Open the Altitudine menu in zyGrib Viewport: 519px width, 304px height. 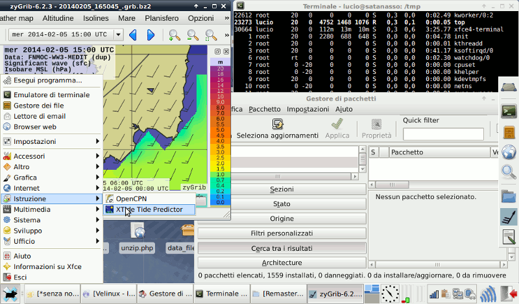click(58, 18)
